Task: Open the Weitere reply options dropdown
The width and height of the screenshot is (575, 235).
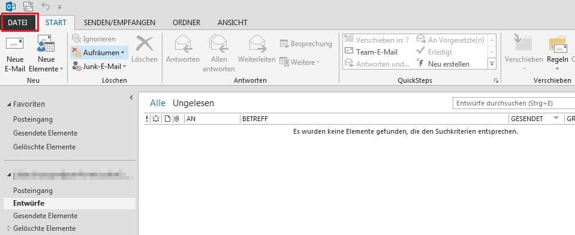Action: coord(300,62)
